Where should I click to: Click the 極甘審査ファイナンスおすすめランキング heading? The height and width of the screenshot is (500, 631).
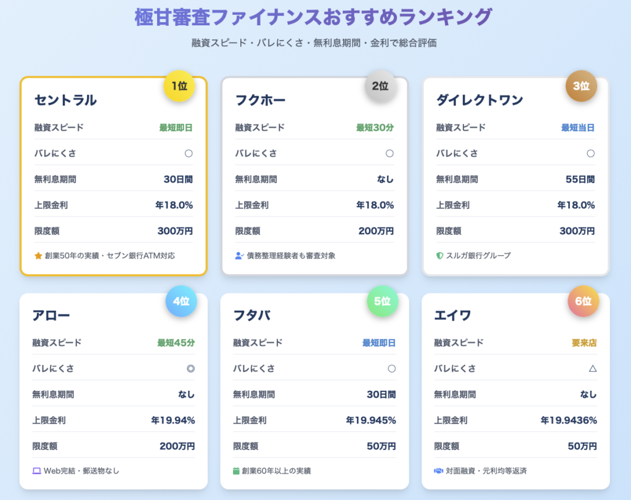tap(314, 17)
